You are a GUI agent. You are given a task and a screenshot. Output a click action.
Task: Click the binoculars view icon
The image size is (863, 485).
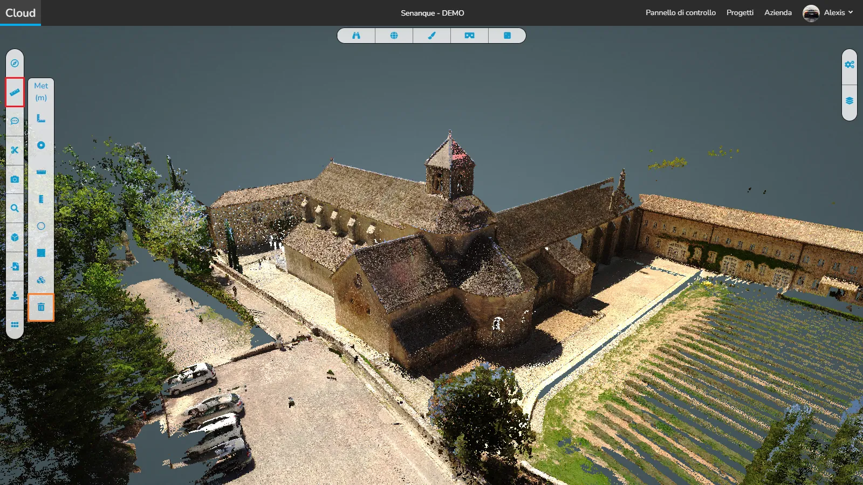[x=356, y=36]
